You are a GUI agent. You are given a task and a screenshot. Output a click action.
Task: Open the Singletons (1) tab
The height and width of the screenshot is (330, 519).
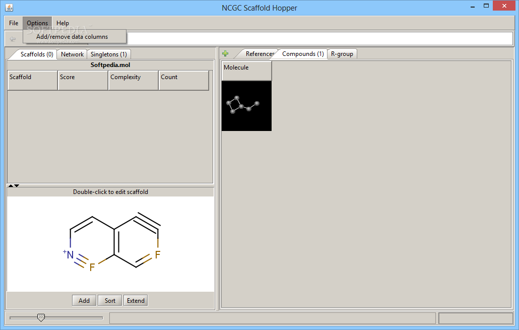pyautogui.click(x=109, y=54)
